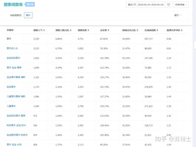Open the calendar icon in date picker
196x147 pixels.
[169, 5]
